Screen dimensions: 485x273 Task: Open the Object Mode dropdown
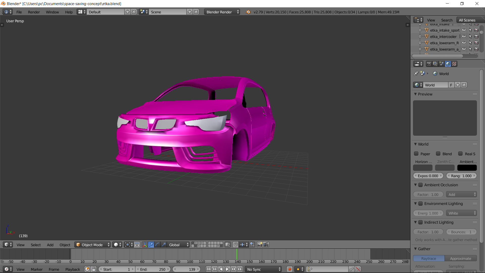[x=92, y=245]
